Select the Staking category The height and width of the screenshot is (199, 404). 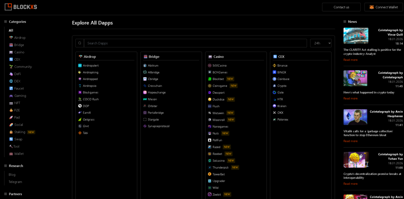pos(19,132)
